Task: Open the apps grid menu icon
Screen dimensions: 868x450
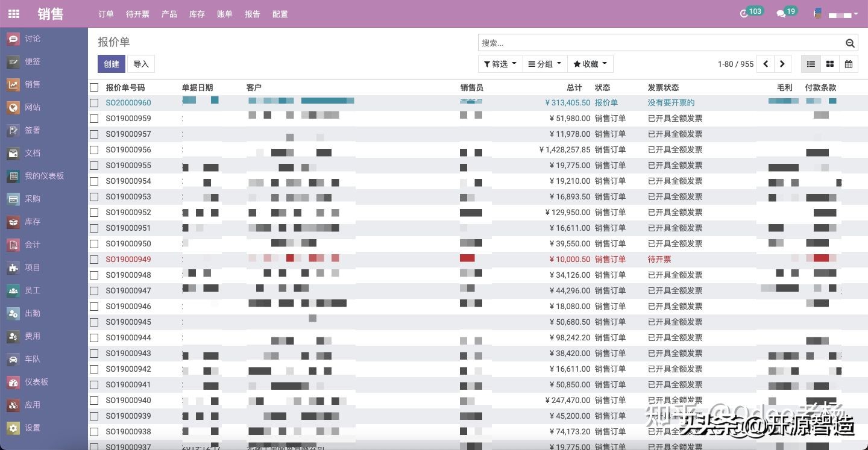Action: point(13,14)
